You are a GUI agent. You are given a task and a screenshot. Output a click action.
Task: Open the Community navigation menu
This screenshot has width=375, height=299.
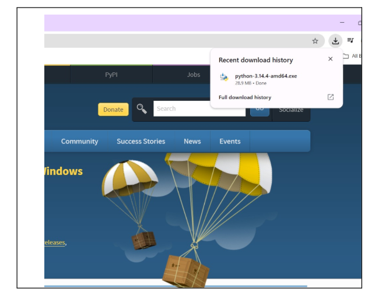click(x=79, y=142)
